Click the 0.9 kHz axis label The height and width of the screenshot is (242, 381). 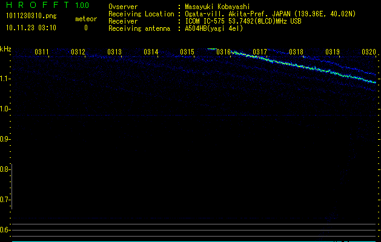[5, 139]
